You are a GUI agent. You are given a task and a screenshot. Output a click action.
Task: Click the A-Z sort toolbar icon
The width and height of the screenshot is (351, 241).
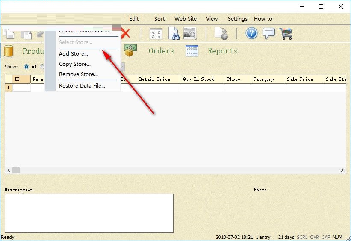click(156, 34)
